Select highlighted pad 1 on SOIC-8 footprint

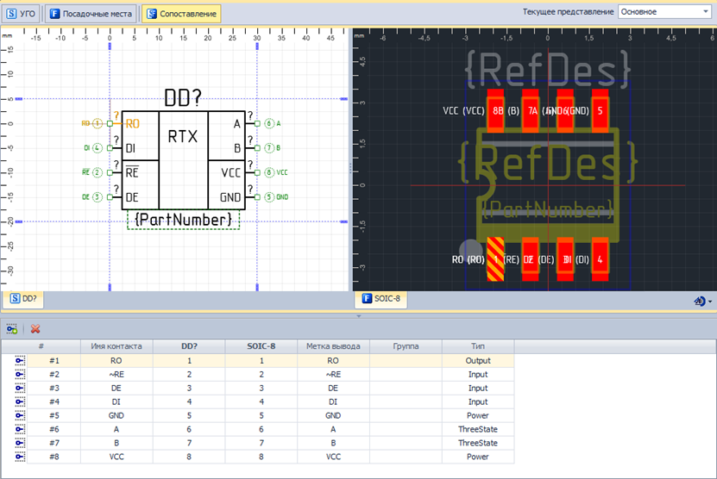(495, 259)
